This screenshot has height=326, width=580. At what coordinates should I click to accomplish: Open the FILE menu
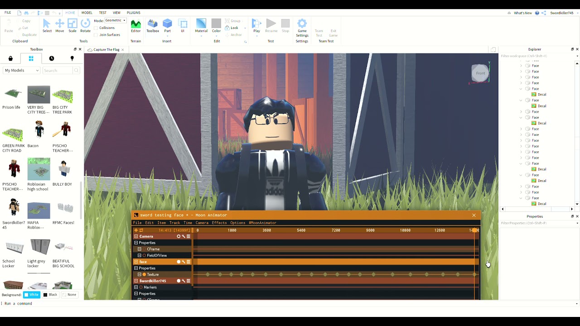click(8, 13)
